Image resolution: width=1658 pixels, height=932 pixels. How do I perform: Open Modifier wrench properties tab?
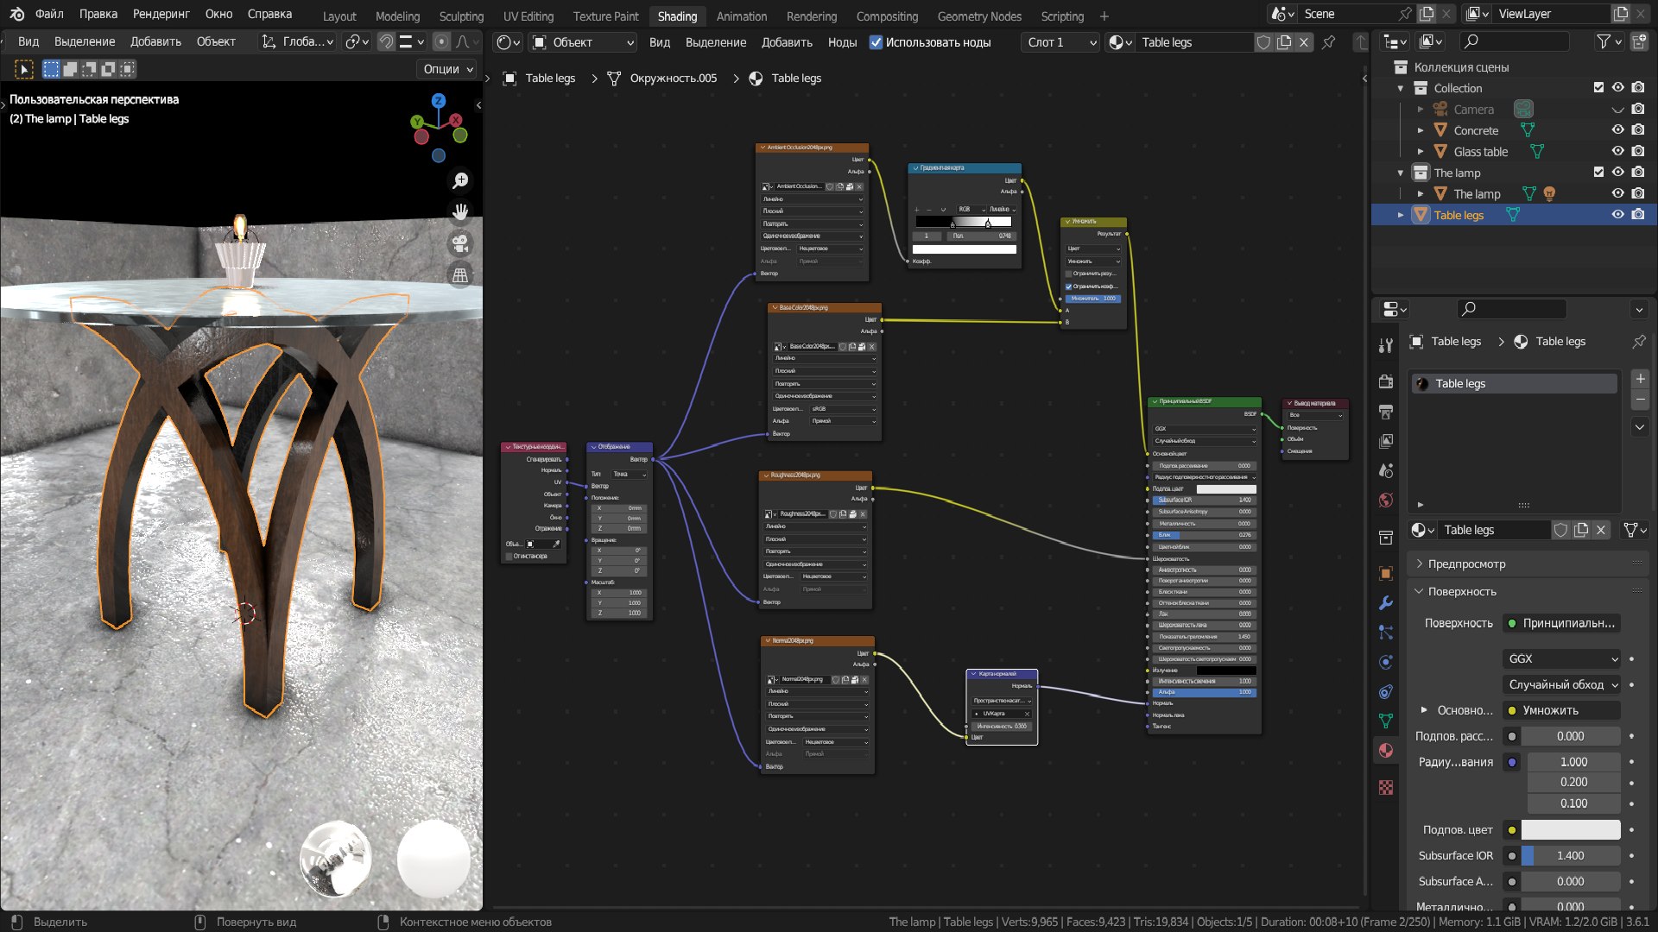click(1386, 603)
